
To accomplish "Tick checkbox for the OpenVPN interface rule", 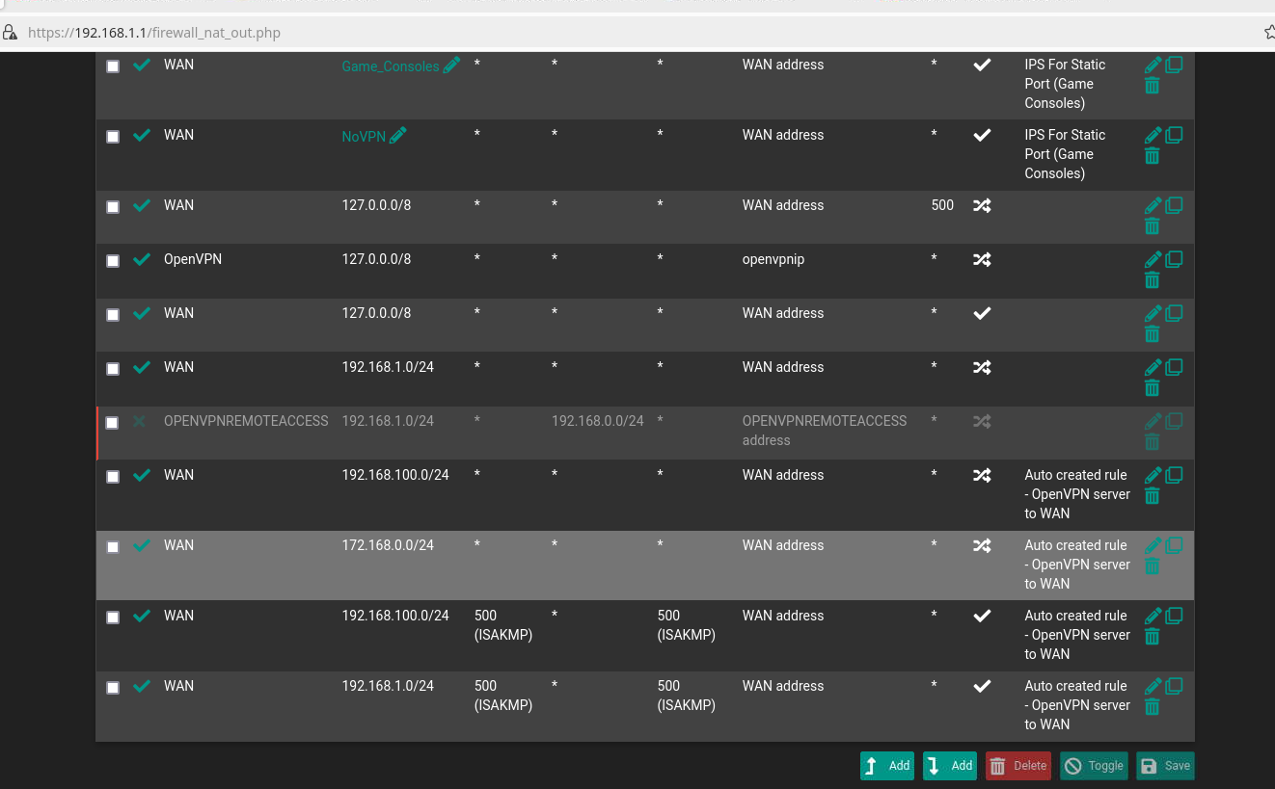I will 113,261.
